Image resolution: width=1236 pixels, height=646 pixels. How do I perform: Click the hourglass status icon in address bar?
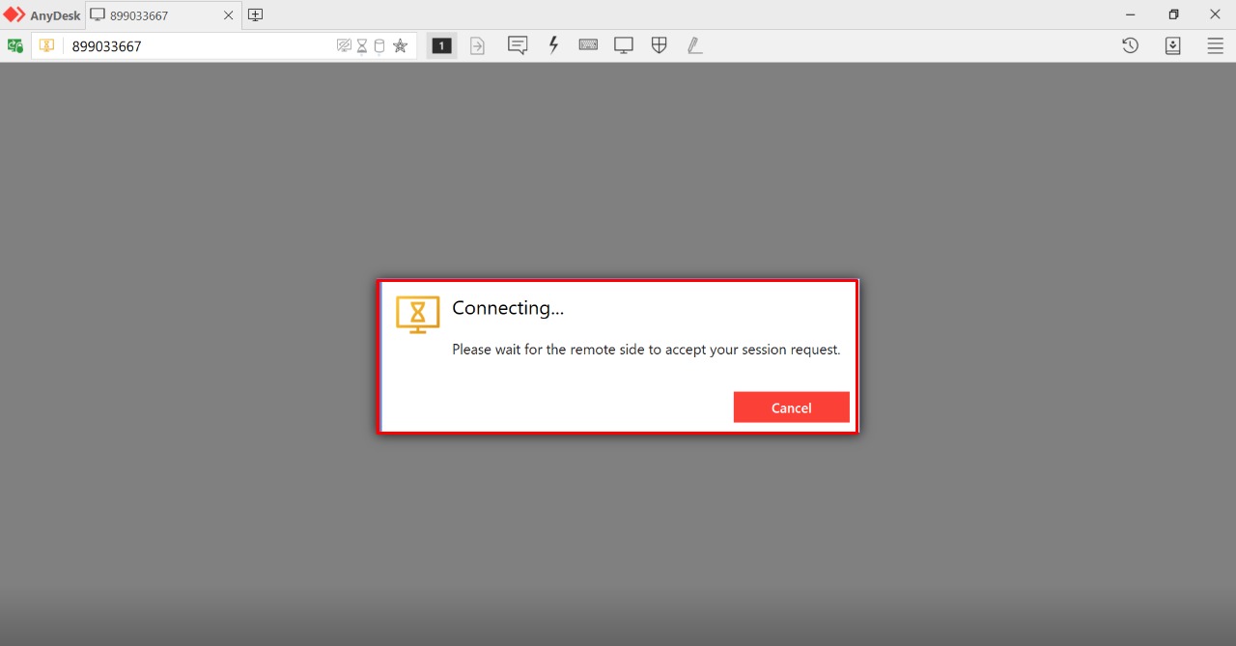[362, 45]
